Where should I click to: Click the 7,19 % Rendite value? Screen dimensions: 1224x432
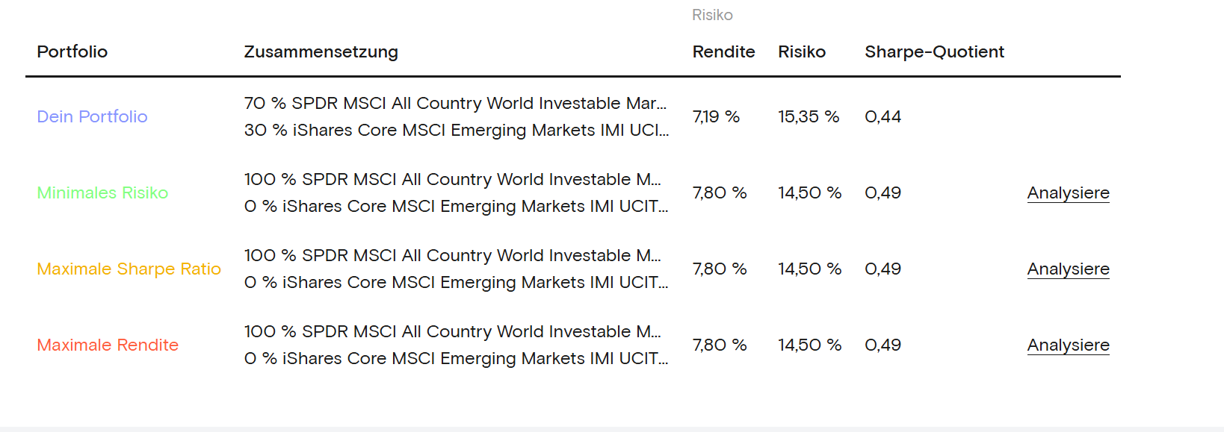click(x=716, y=116)
